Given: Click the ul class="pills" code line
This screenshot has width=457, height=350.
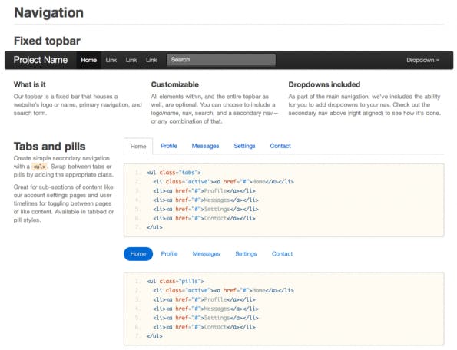Looking at the screenshot, I should pyautogui.click(x=175, y=281).
